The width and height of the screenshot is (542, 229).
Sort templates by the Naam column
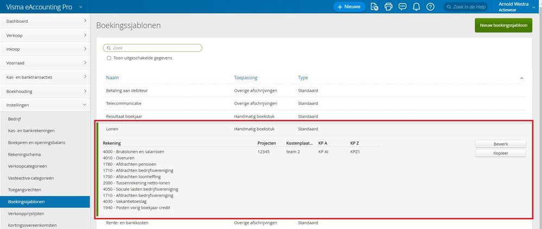(112, 78)
